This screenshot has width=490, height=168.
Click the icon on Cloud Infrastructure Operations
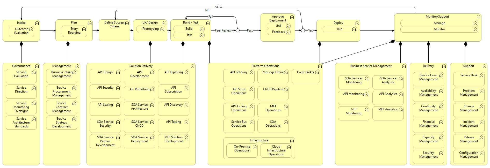[289, 147]
